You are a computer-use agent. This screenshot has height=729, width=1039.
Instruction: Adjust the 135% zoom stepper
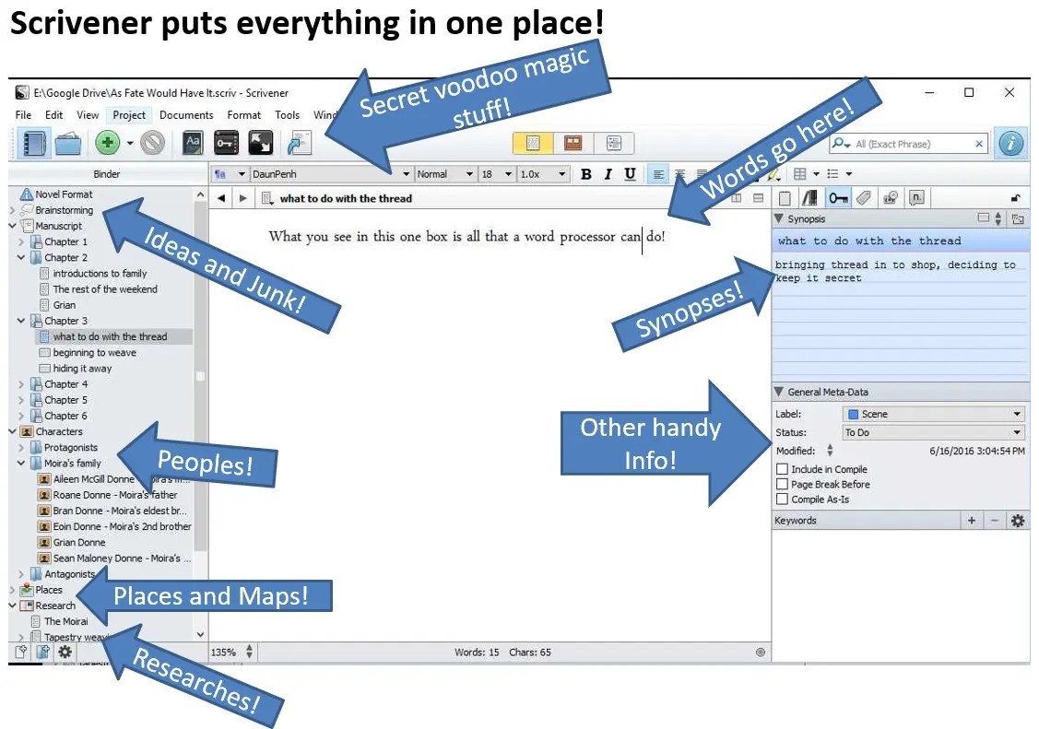[x=249, y=653]
